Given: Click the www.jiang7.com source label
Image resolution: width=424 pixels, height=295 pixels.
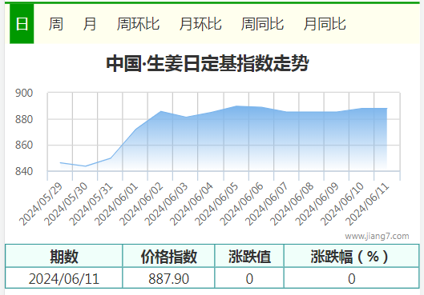Looking at the screenshot, I should tap(377, 236).
